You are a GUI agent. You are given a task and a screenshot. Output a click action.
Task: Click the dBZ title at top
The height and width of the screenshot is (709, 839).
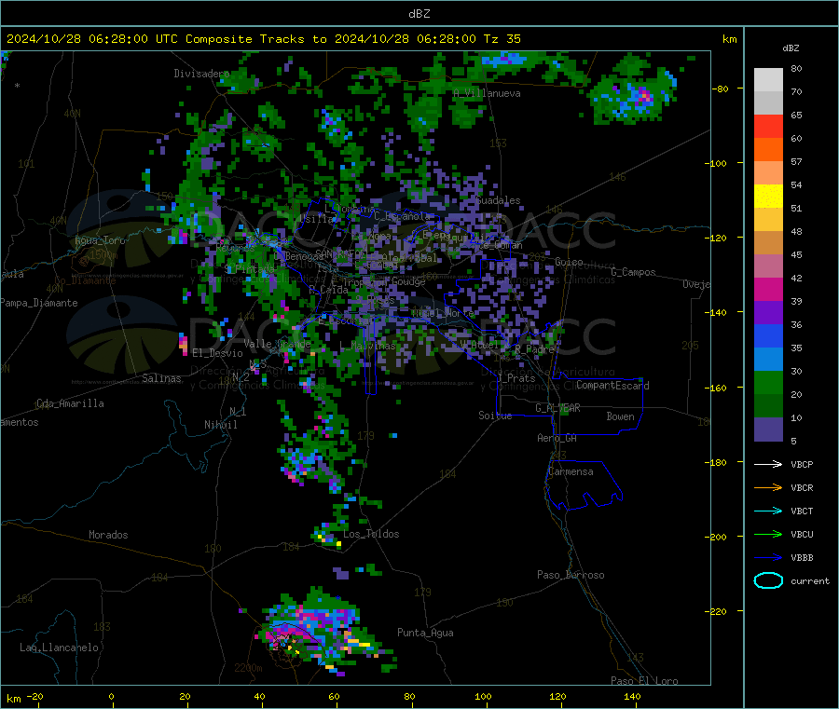click(x=419, y=14)
